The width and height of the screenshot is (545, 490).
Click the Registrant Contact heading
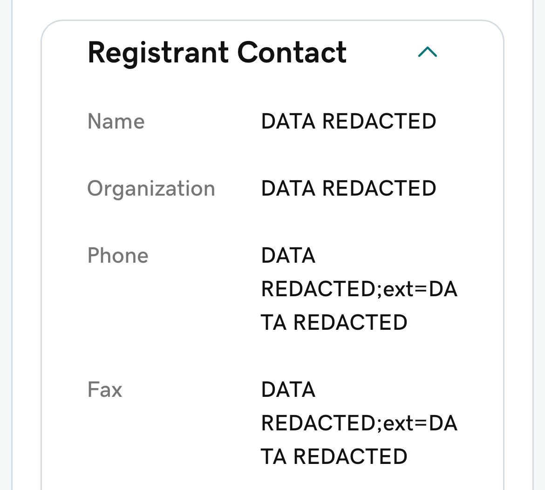pos(217,52)
